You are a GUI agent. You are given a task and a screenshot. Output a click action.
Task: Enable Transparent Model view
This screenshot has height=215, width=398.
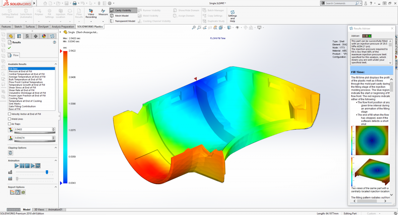coord(122,21)
